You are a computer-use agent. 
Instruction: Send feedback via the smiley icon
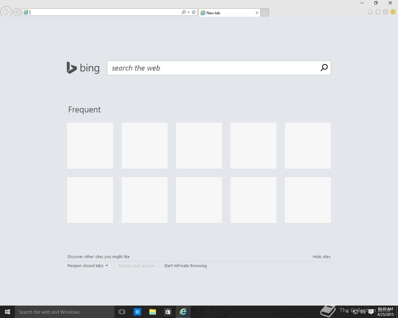point(393,12)
